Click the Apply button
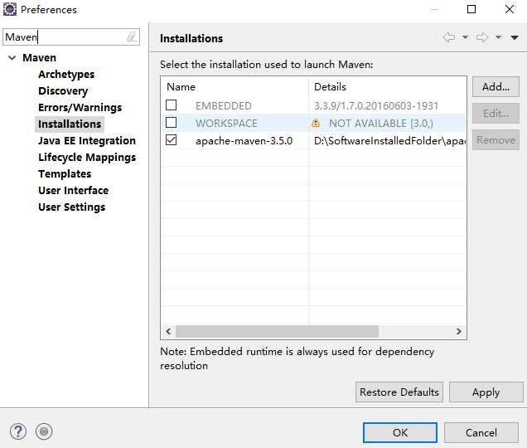Image resolution: width=527 pixels, height=448 pixels. (x=486, y=392)
